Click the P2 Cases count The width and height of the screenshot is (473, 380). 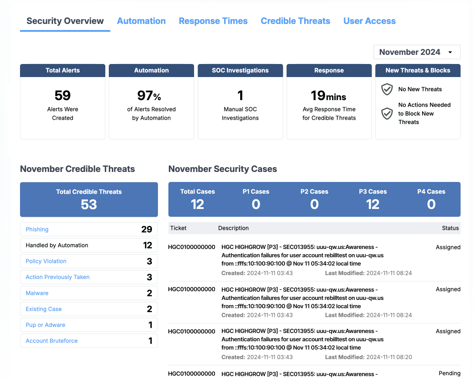(x=314, y=204)
